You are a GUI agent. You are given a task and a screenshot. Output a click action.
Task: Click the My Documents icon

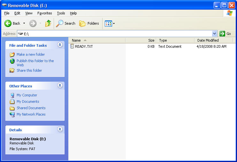point(12,101)
